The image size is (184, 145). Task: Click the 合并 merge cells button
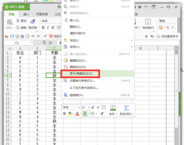(x=113, y=110)
